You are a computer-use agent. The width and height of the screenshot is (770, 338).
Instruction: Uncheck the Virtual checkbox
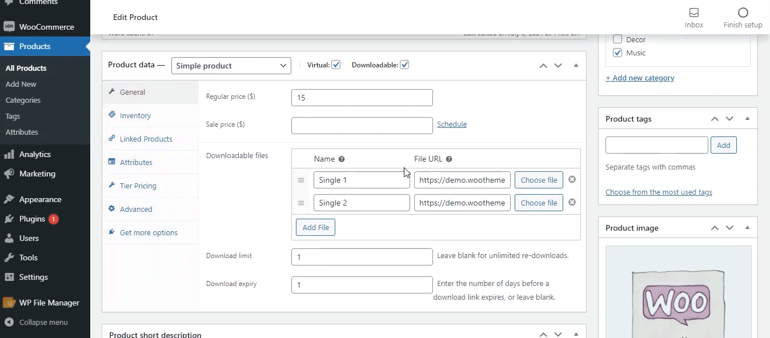point(336,65)
